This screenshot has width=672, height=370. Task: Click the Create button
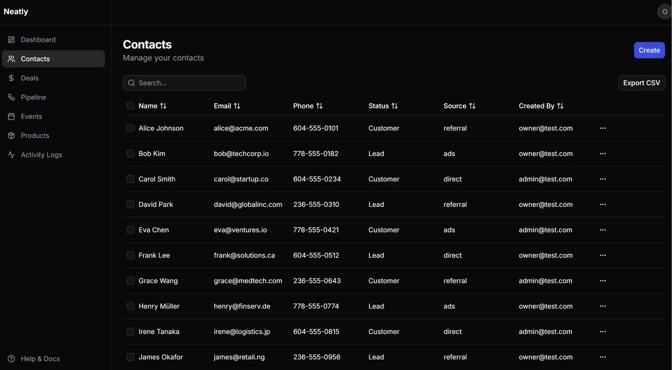[650, 50]
